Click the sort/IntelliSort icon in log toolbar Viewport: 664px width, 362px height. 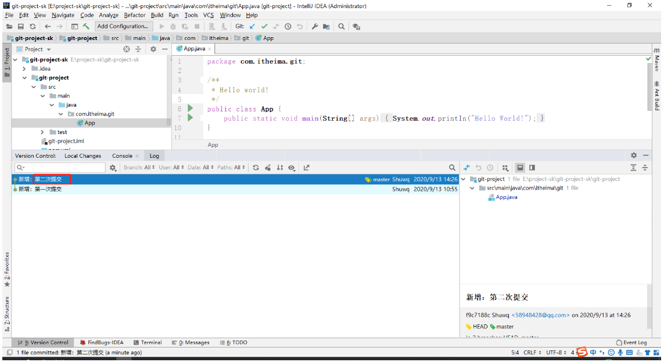coord(280,168)
